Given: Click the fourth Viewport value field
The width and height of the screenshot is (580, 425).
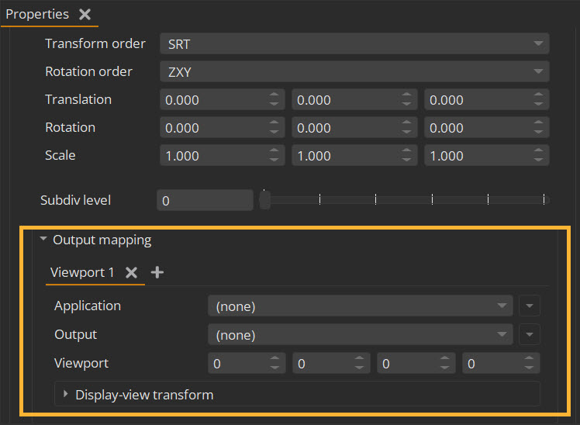Looking at the screenshot, I should click(x=492, y=364).
